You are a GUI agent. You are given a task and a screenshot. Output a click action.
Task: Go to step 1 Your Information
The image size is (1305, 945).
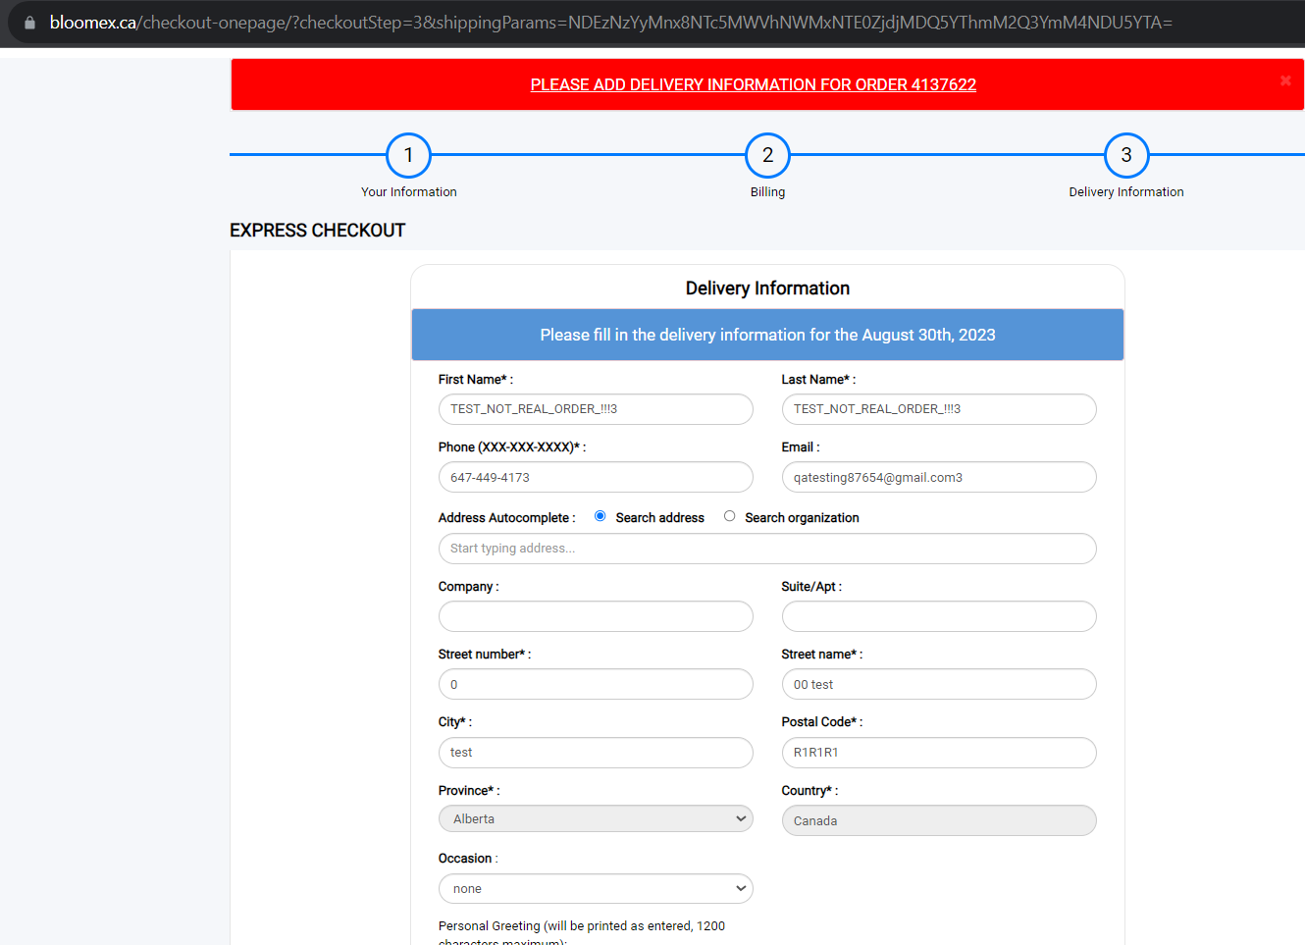click(408, 155)
